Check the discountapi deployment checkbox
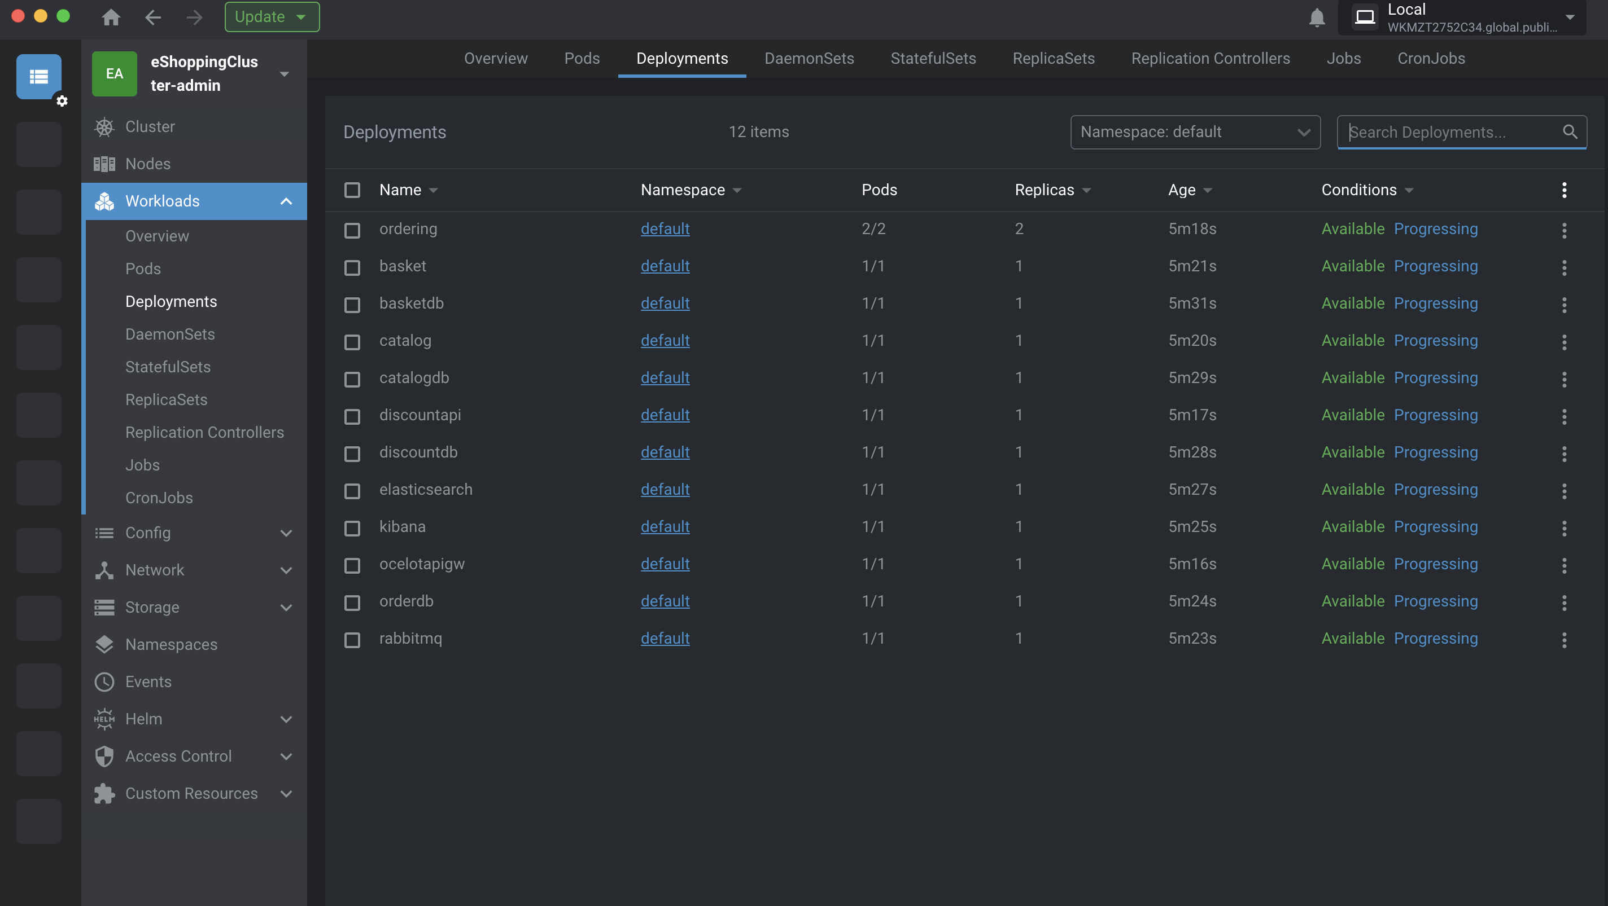The width and height of the screenshot is (1608, 906). point(352,416)
